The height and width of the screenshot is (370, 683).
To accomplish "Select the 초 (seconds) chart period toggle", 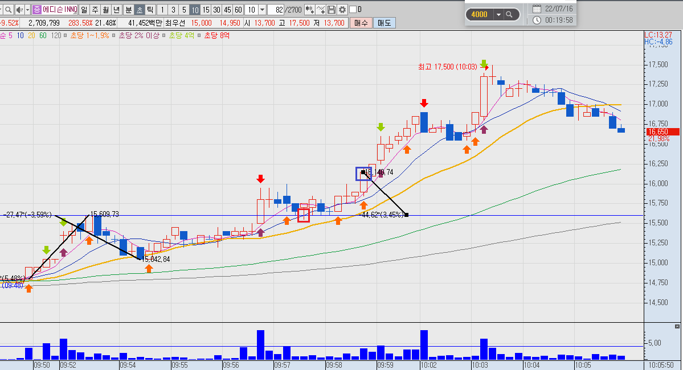I will [140, 10].
